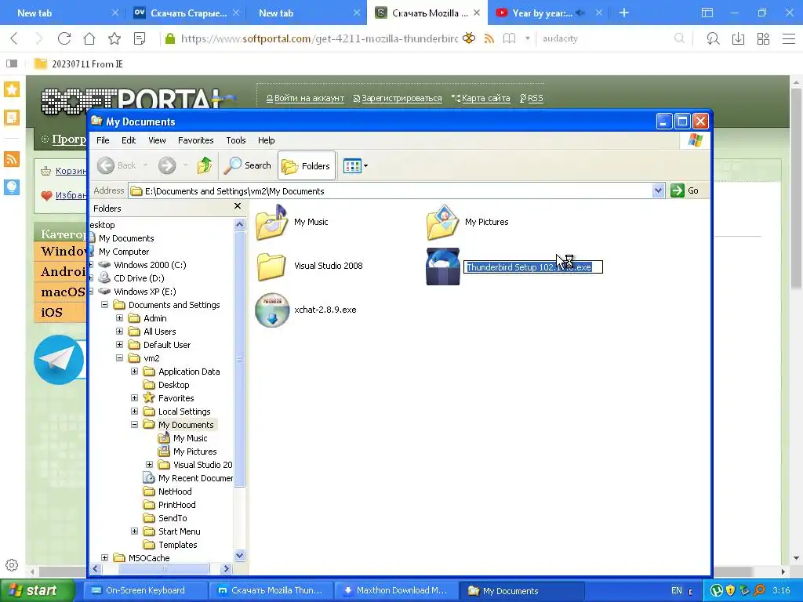Open browser extensions grid icon

(763, 38)
